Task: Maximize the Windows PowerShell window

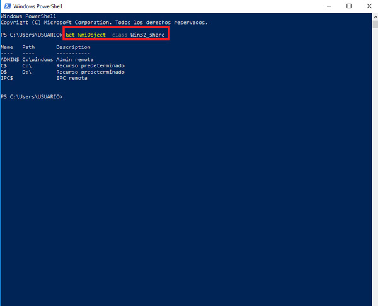Action: pos(349,6)
